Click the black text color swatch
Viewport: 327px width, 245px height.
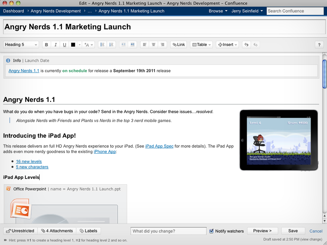[73, 45]
